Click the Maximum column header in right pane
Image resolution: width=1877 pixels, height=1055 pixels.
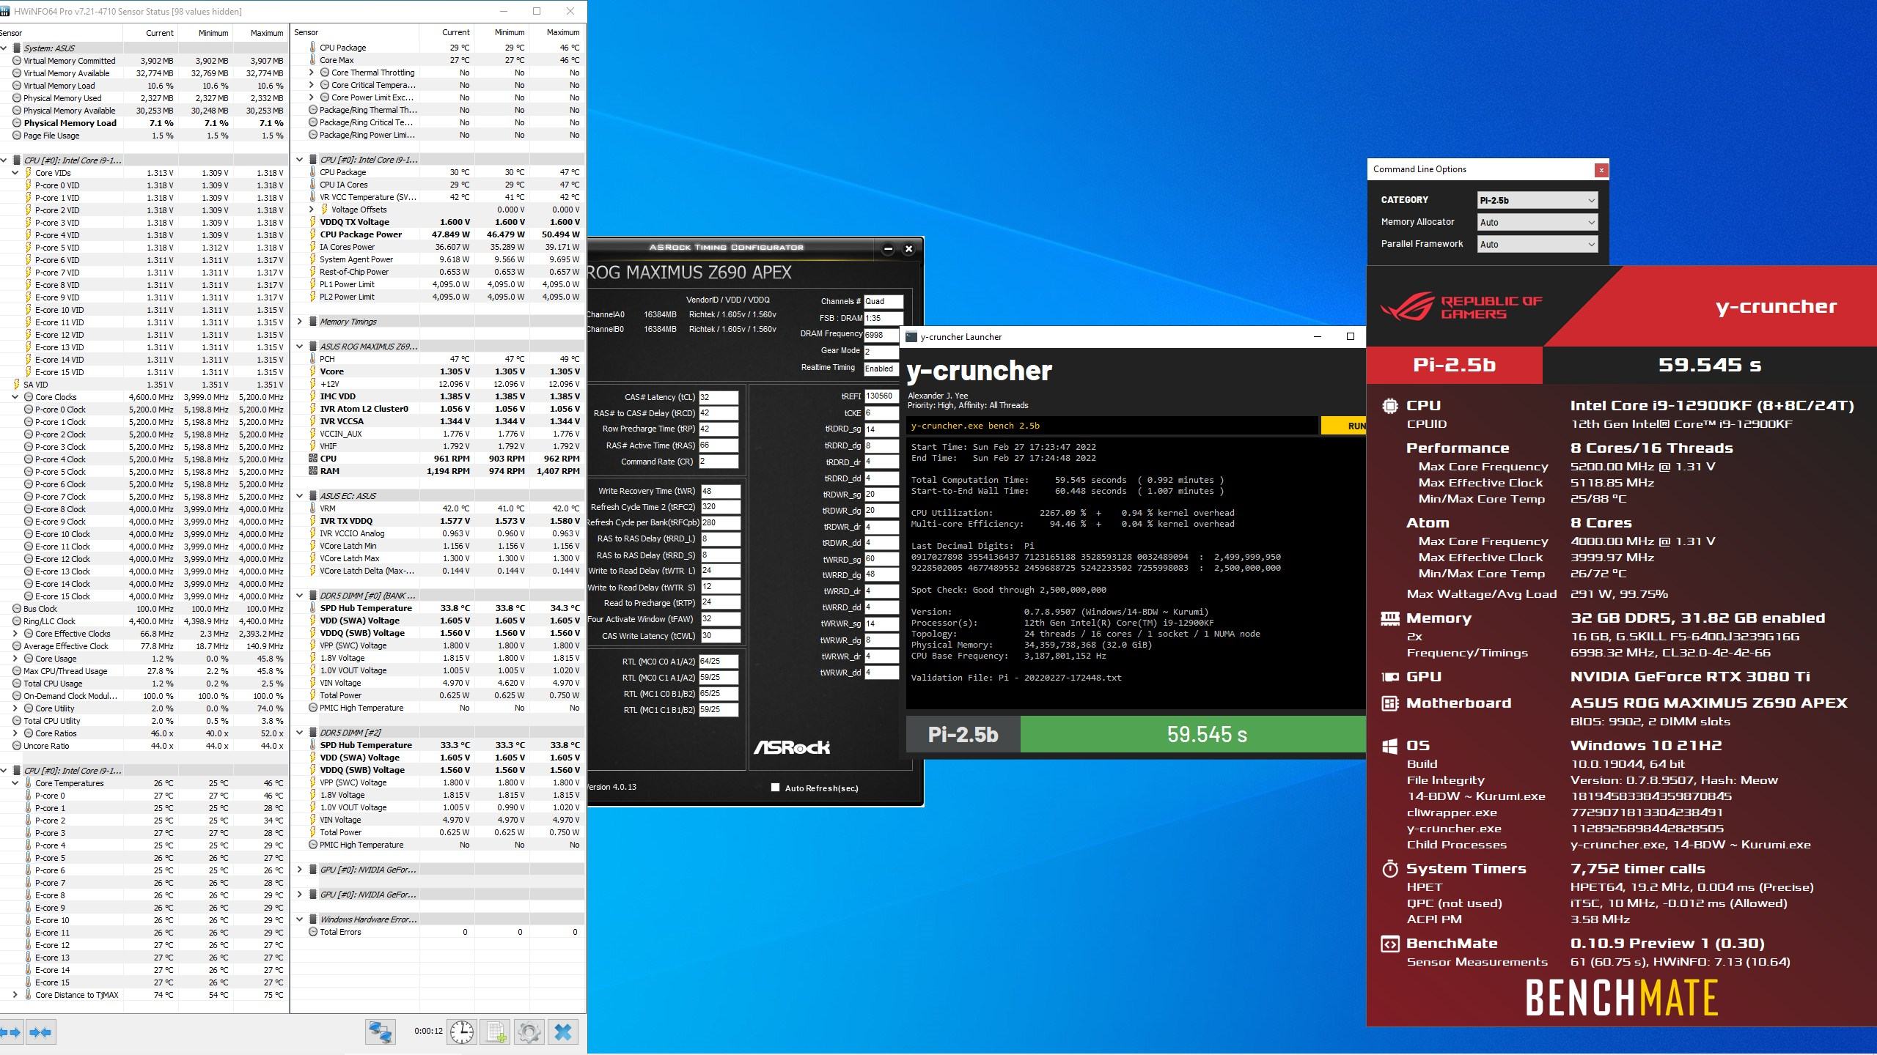coord(557,33)
